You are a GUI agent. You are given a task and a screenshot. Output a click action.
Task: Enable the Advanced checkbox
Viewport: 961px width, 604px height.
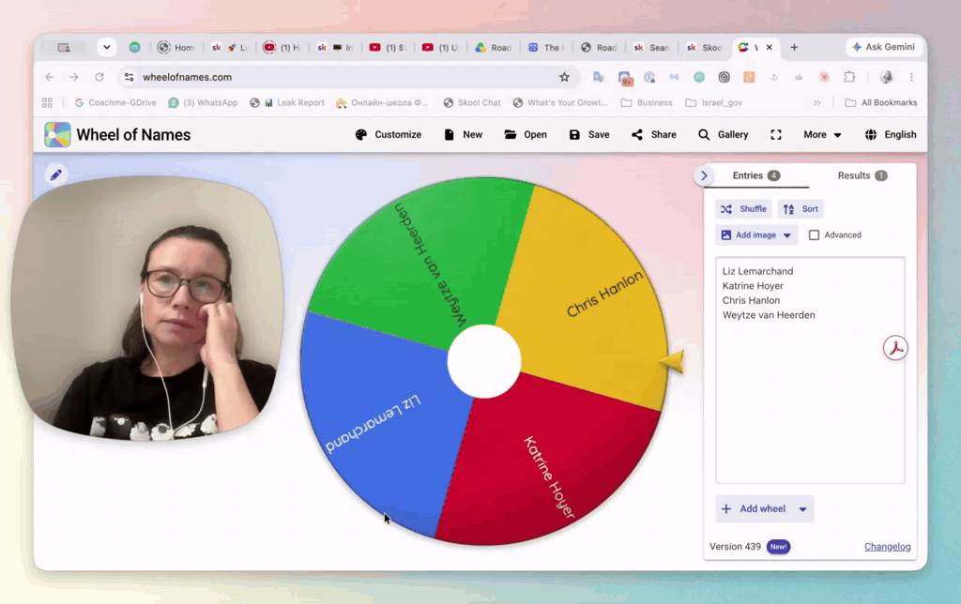point(814,235)
